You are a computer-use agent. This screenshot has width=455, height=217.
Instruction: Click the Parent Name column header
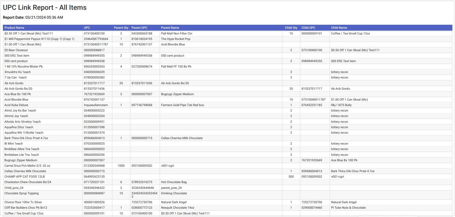tap(170, 28)
